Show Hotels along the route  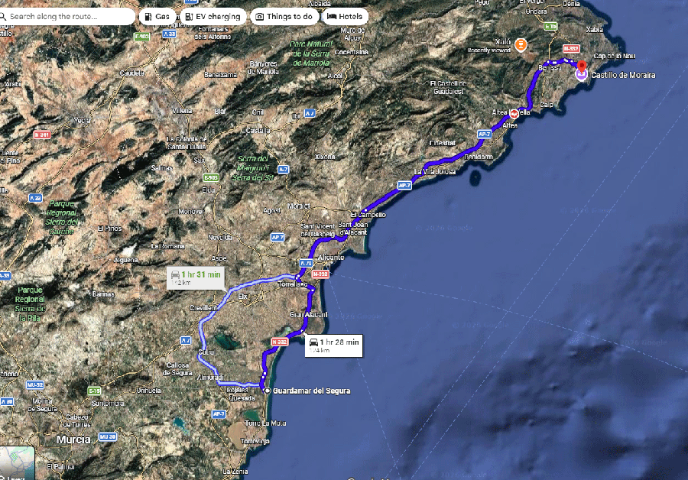(345, 17)
